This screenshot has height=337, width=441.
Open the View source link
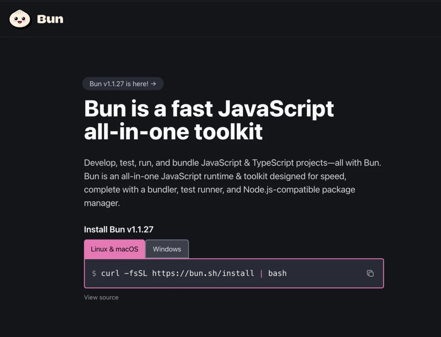(x=101, y=297)
